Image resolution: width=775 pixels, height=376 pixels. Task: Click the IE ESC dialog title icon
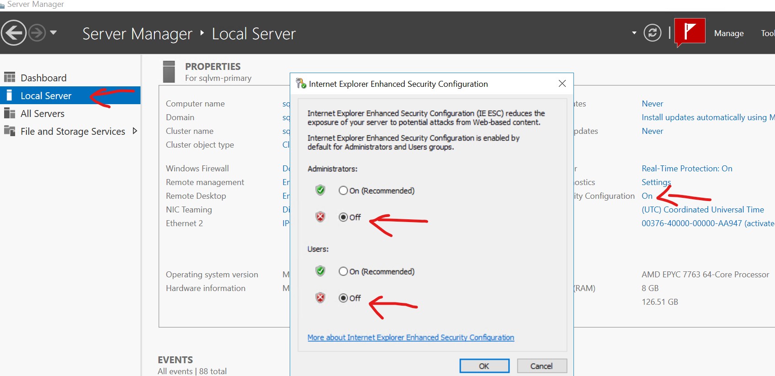click(301, 84)
